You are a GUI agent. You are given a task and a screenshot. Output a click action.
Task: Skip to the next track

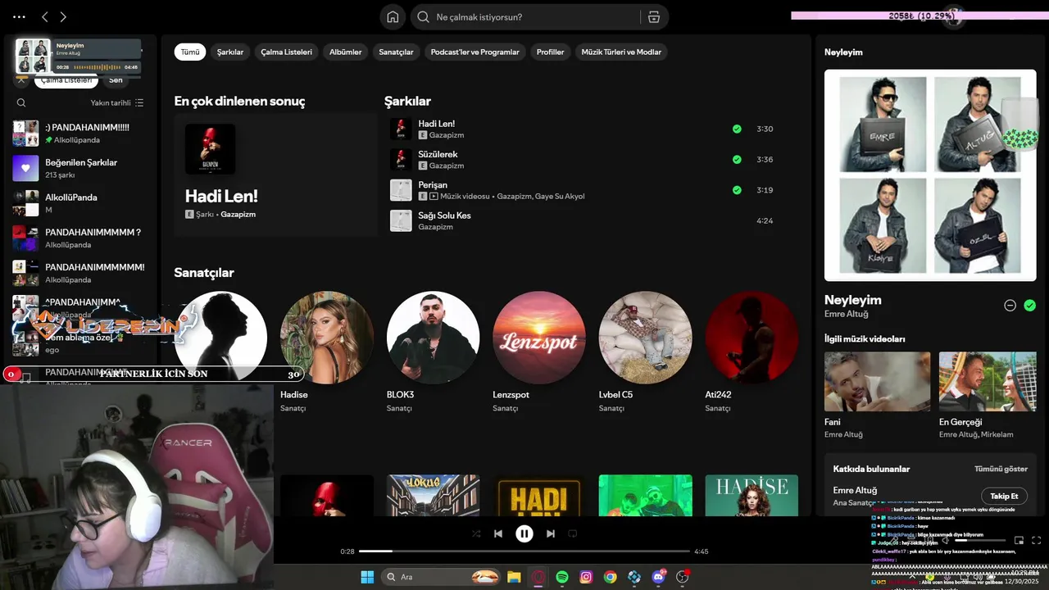[551, 533]
